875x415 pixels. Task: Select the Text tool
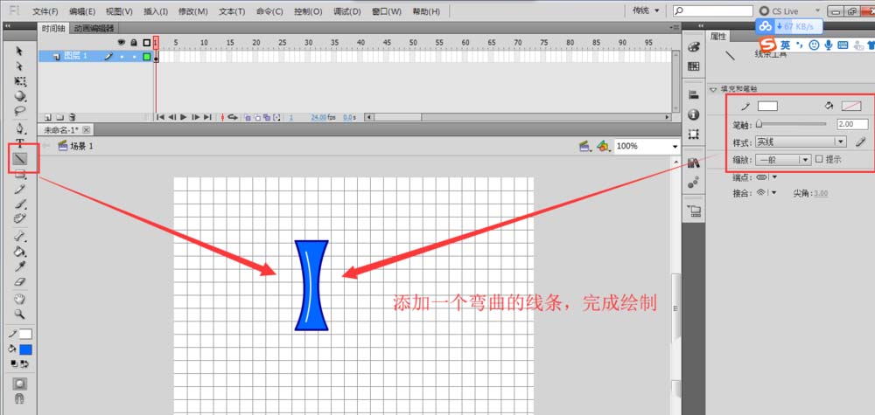coord(19,143)
